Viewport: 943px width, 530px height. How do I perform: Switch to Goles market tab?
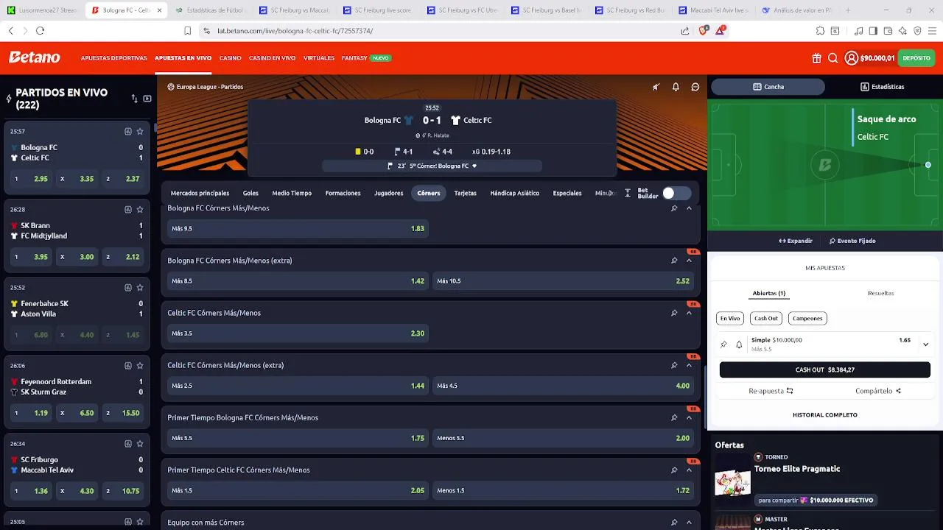click(x=250, y=193)
